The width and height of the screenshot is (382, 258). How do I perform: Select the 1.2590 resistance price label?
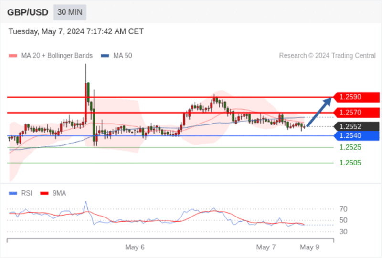[356, 97]
